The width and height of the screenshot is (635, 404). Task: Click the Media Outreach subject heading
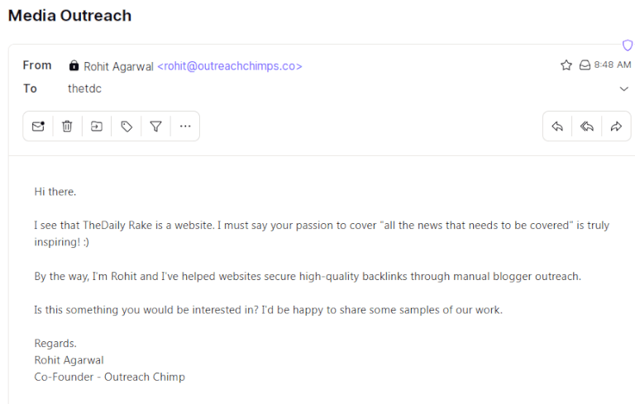pos(69,16)
